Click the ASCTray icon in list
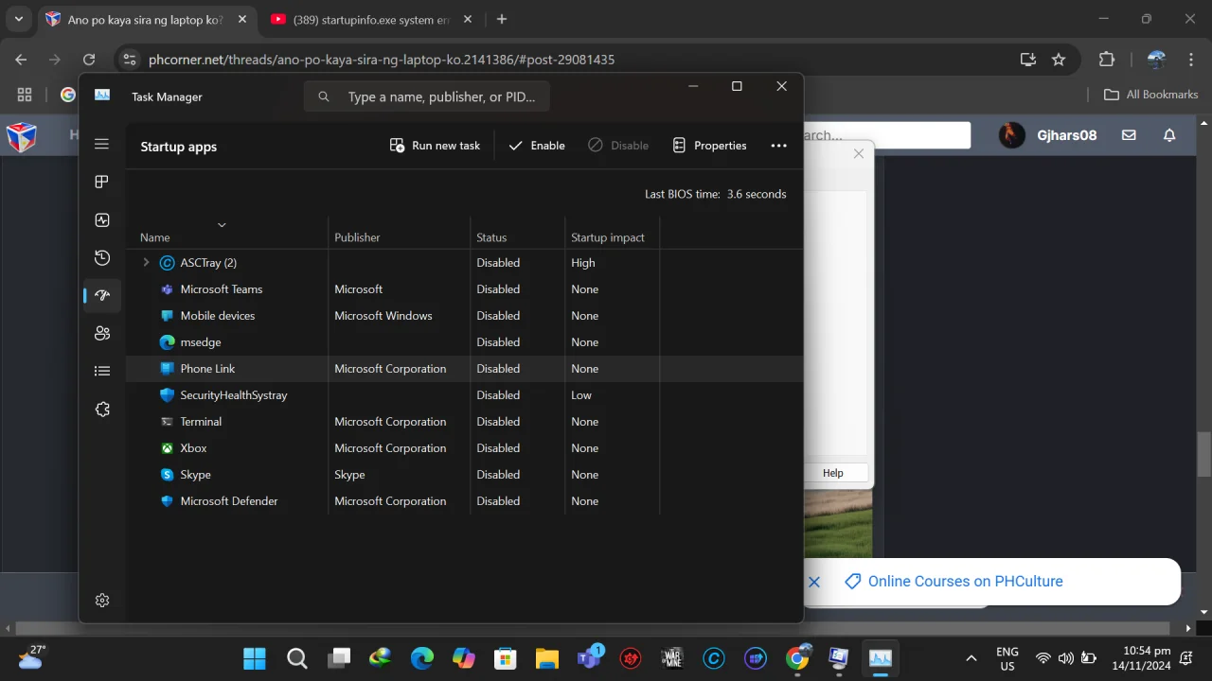Viewport: 1212px width, 681px height. click(167, 263)
